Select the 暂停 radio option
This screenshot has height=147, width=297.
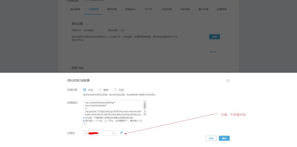pos(100,90)
